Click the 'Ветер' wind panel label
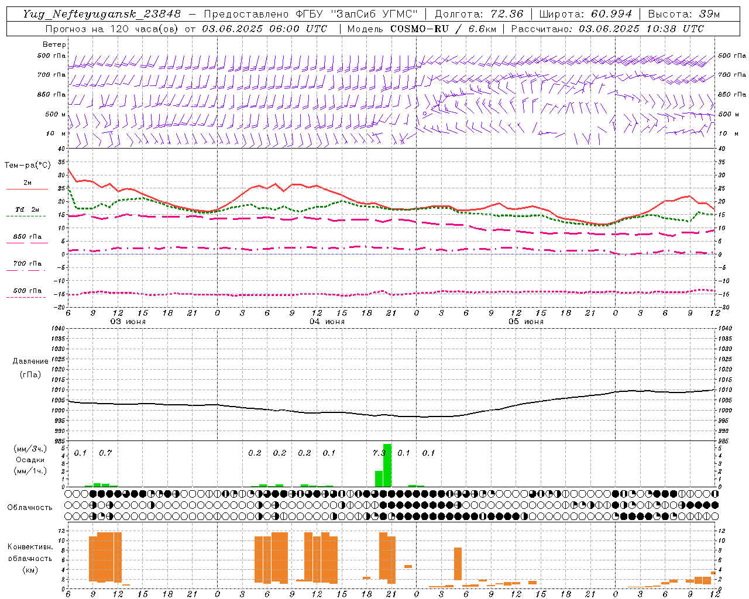This screenshot has height=599, width=749. pos(54,44)
